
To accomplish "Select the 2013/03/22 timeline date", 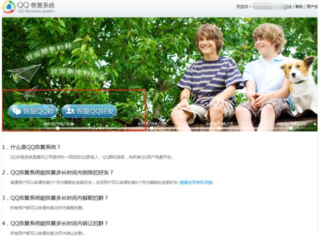I will coord(58,123).
